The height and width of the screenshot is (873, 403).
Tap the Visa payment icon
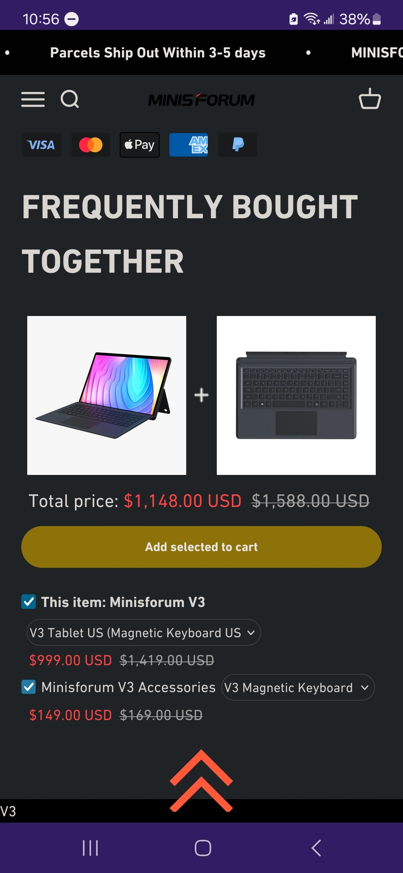[41, 145]
